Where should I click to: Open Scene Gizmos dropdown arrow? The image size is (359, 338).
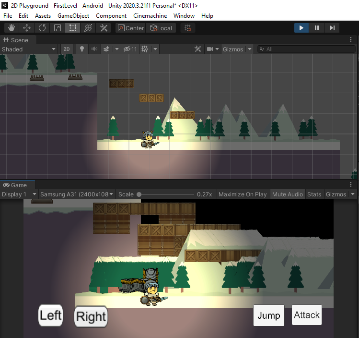(250, 49)
